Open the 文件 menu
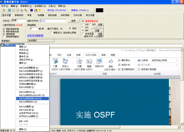This screenshot has width=184, height=132. (5, 6)
